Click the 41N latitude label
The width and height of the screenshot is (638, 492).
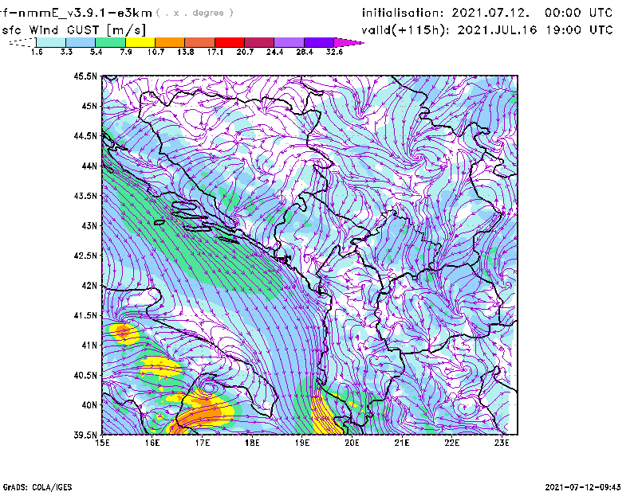[89, 346]
